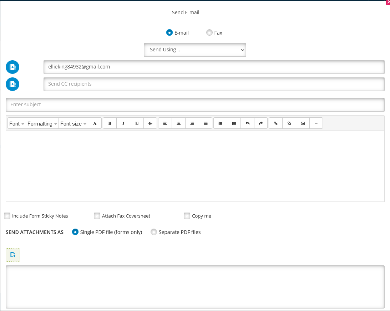Image resolution: width=390 pixels, height=311 pixels.
Task: Insert a hyperlink in the email body
Action: point(275,123)
